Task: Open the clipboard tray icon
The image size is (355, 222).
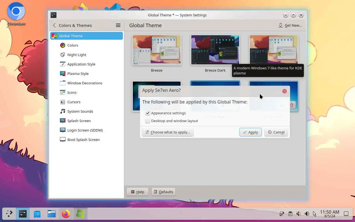Action: (290, 214)
